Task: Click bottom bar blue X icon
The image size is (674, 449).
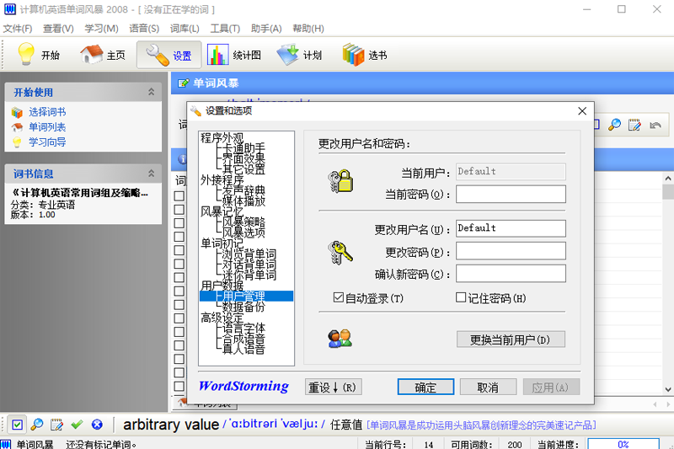Action: pyautogui.click(x=97, y=425)
